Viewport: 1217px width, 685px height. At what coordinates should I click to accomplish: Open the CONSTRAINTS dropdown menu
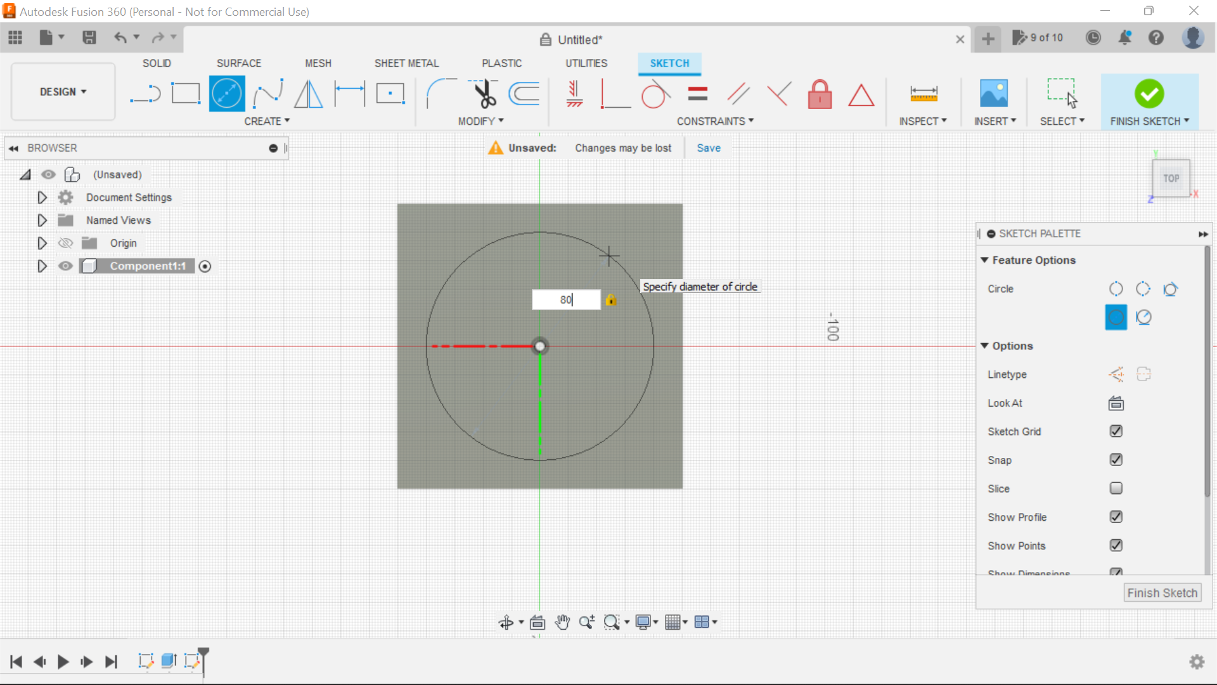point(715,121)
